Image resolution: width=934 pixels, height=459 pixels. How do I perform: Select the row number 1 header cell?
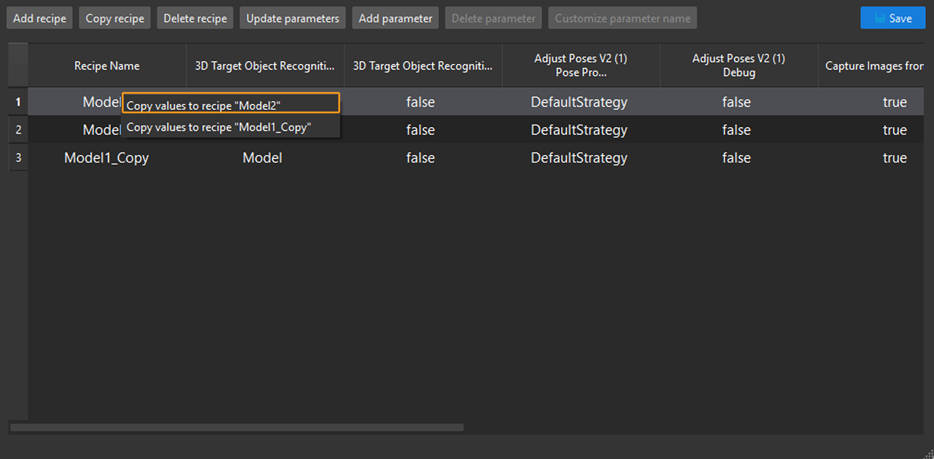coord(18,102)
